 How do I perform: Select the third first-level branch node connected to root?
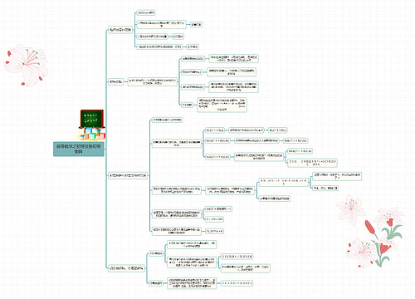[x=128, y=175]
